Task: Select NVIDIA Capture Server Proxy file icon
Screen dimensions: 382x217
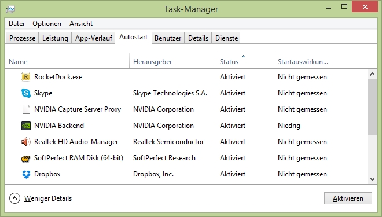Action: 26,109
